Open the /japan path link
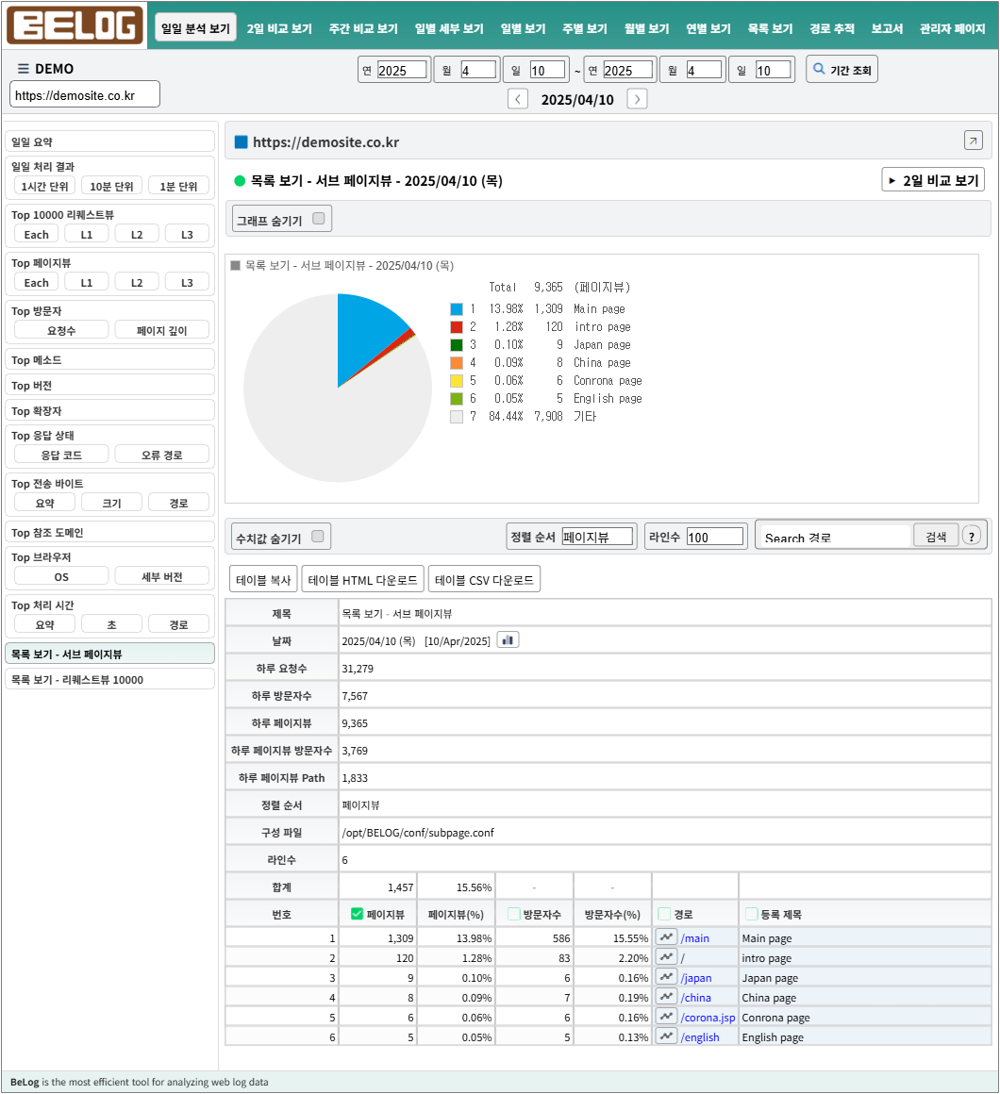The height and width of the screenshot is (1094, 1000). [696, 978]
